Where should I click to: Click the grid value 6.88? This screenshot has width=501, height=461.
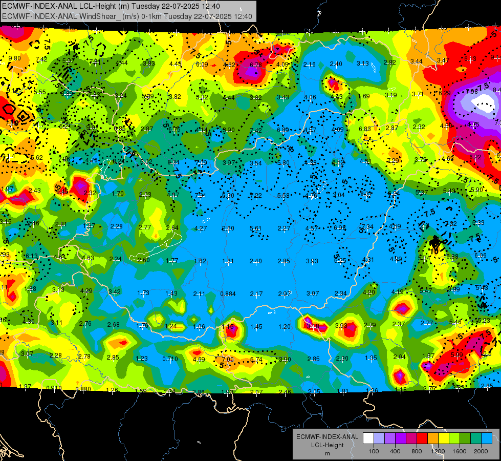(452, 256)
